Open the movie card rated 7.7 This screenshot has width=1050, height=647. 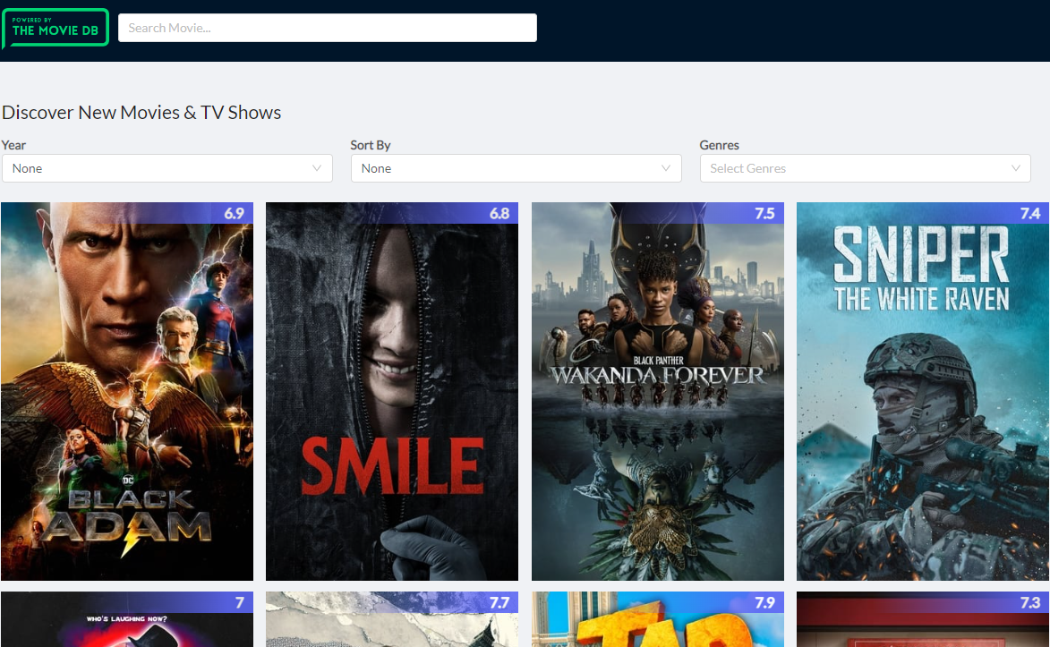(x=392, y=619)
